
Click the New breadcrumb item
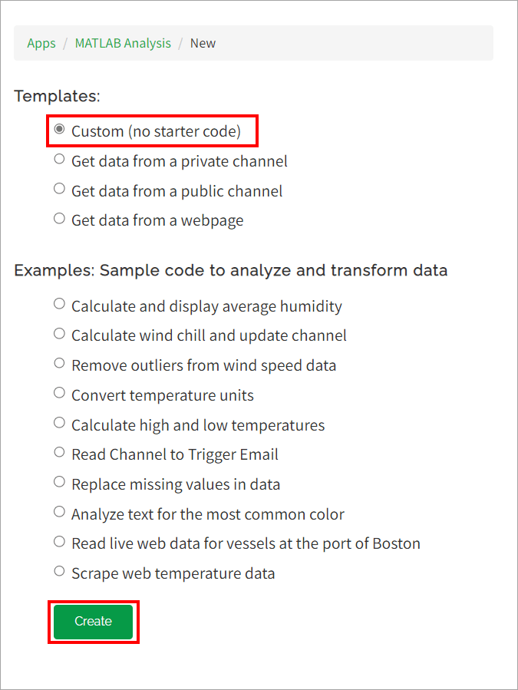tap(203, 43)
